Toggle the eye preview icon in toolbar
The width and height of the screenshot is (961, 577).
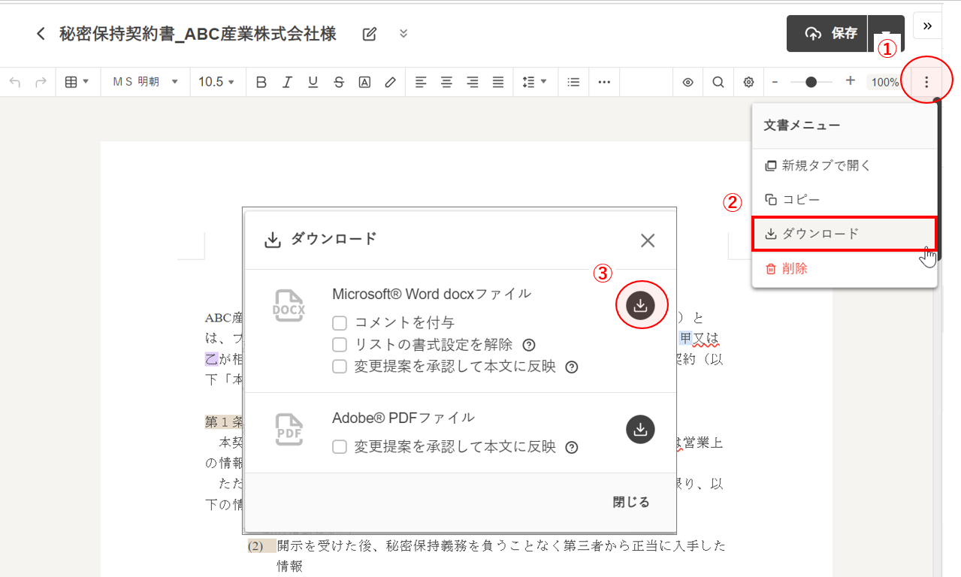pos(688,82)
